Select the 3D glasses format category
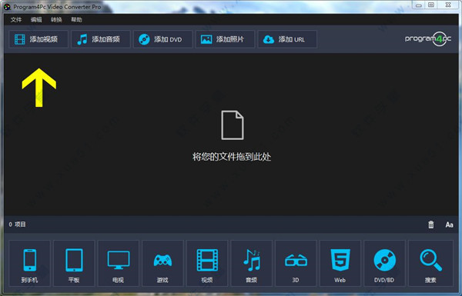Viewport: 462px width, 296px height. pyautogui.click(x=296, y=263)
